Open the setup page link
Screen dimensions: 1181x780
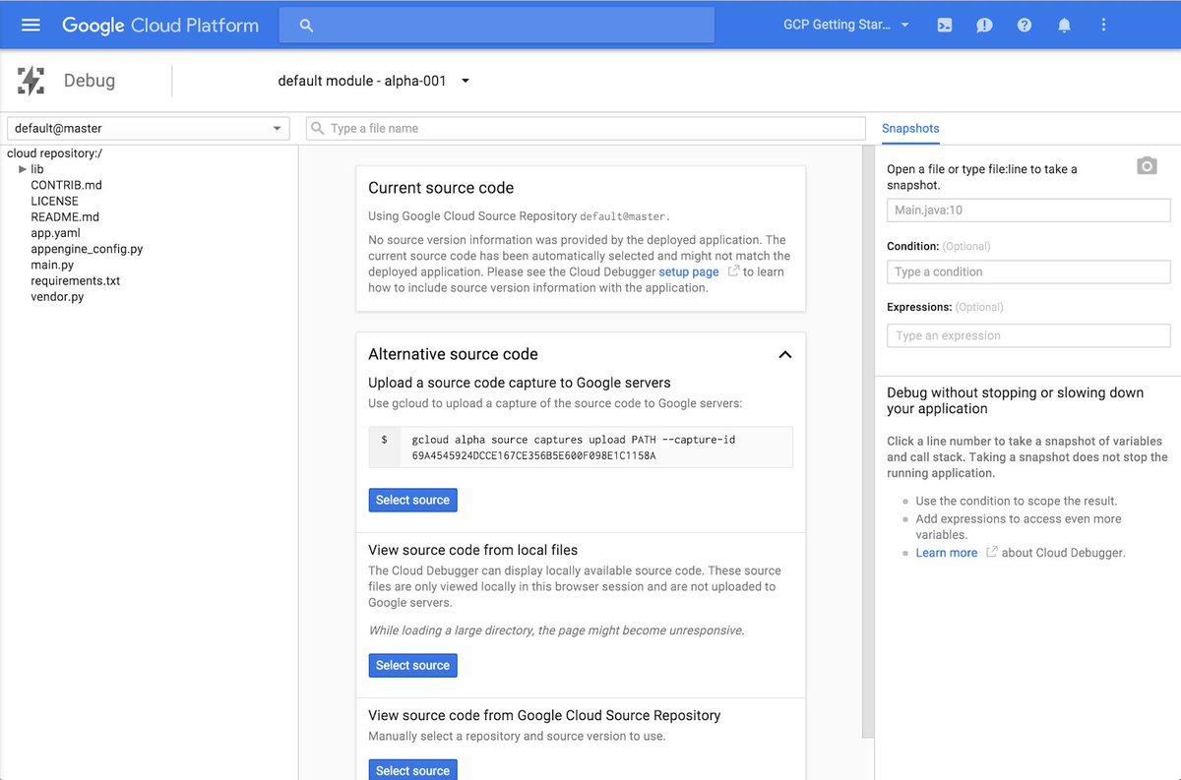click(x=689, y=271)
